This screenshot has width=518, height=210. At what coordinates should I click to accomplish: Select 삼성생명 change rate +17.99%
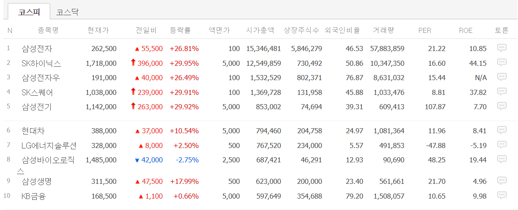[x=184, y=181]
